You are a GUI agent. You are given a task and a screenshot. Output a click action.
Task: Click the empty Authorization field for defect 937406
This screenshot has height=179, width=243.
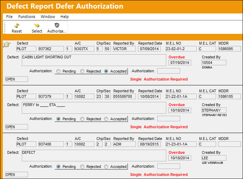(x=169, y=166)
